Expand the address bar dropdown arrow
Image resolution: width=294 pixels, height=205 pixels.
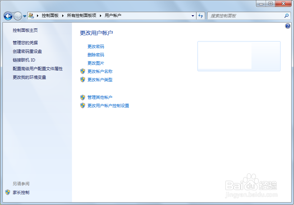coord(193,16)
